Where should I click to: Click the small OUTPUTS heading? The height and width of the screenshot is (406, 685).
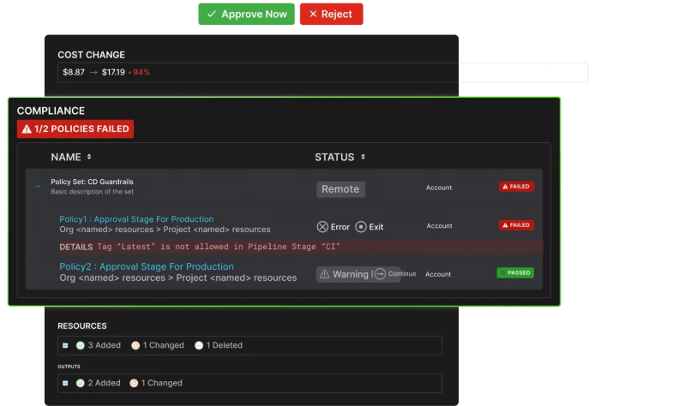69,367
